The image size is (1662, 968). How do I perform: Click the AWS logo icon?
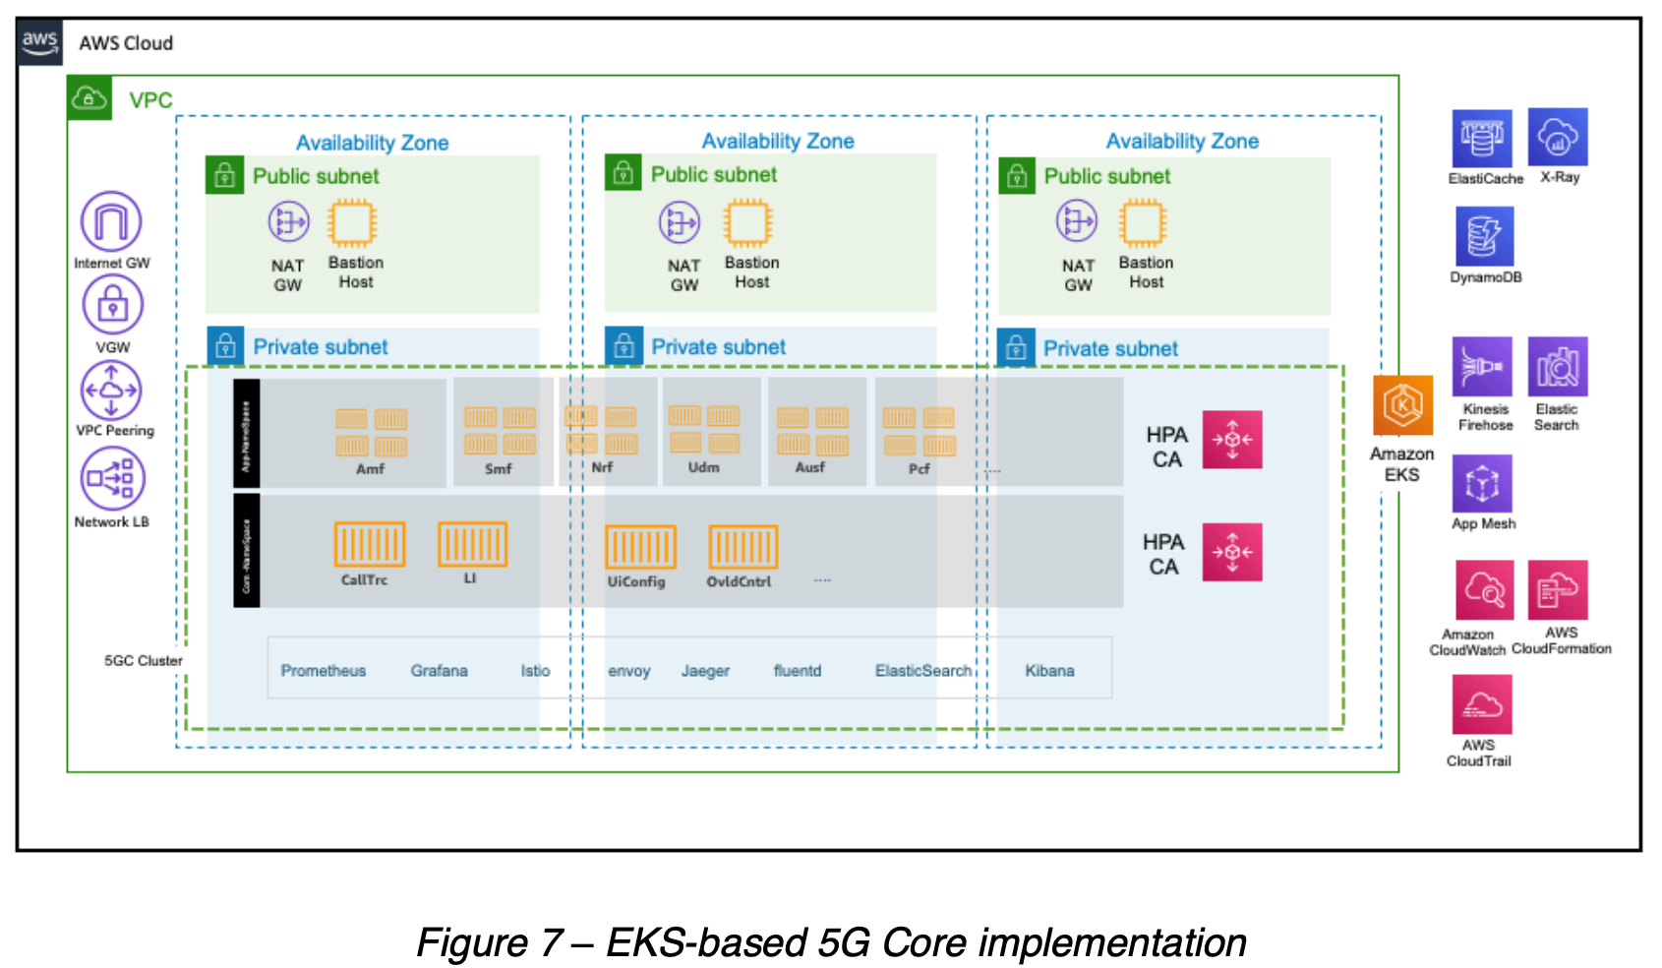(39, 42)
